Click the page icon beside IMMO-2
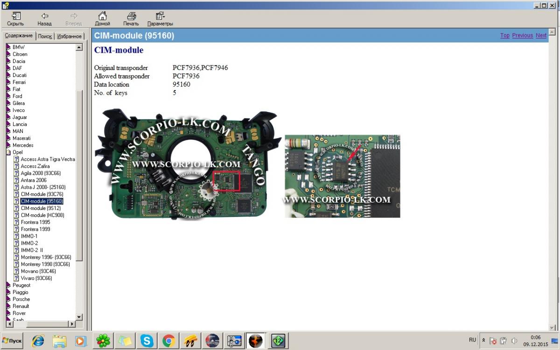560x350 pixels. [x=16, y=243]
